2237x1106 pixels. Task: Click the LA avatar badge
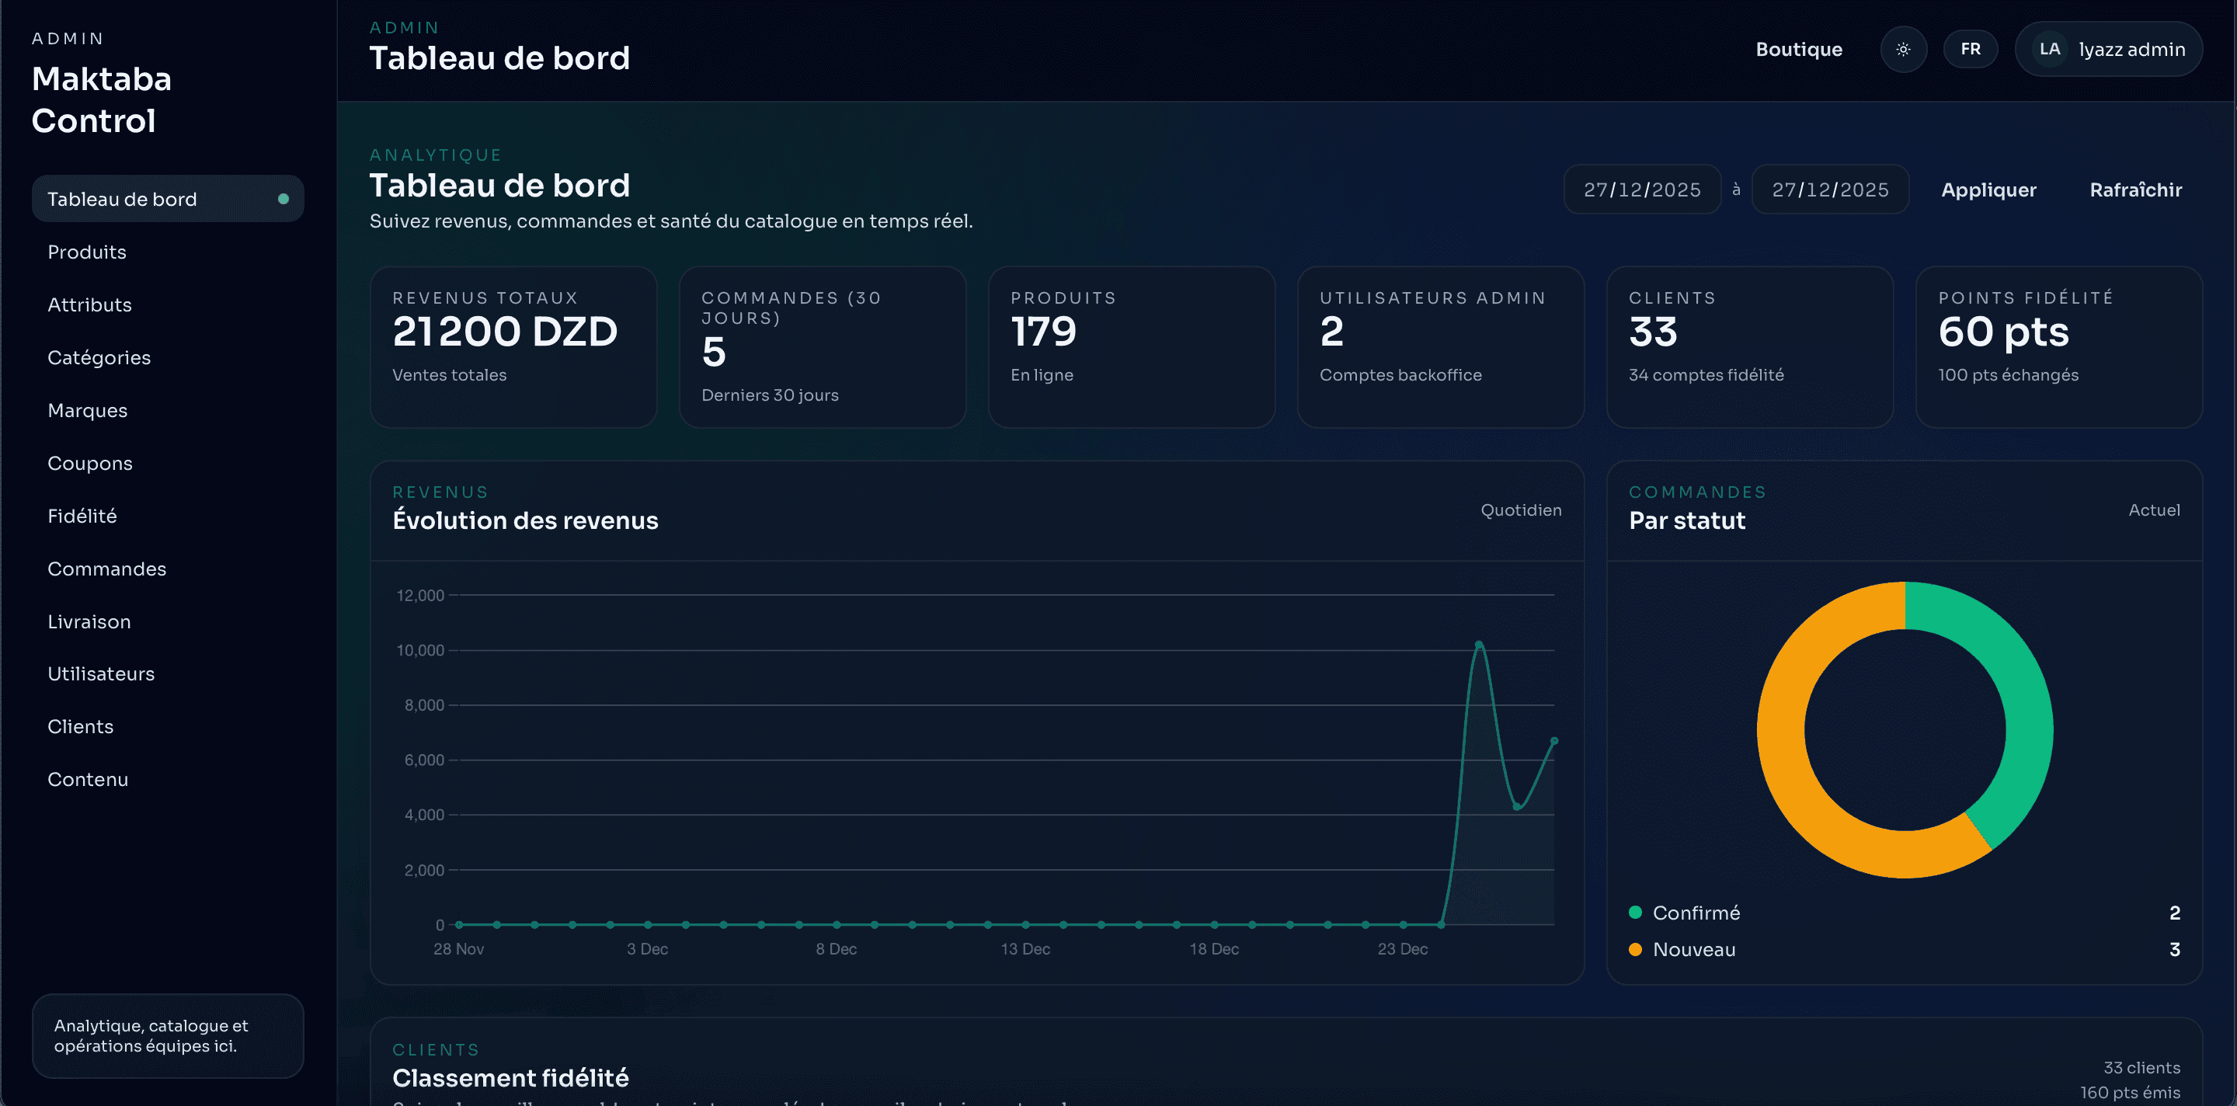2048,49
